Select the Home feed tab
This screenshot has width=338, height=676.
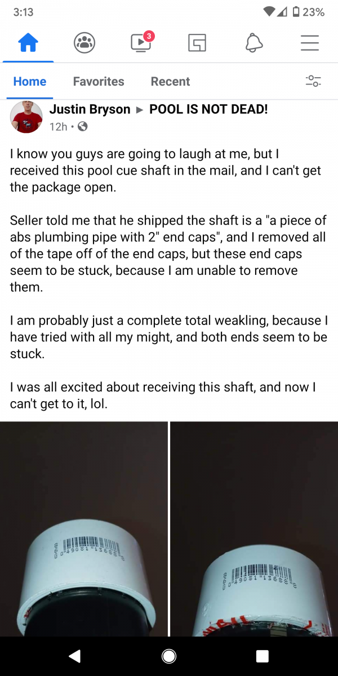coord(30,82)
